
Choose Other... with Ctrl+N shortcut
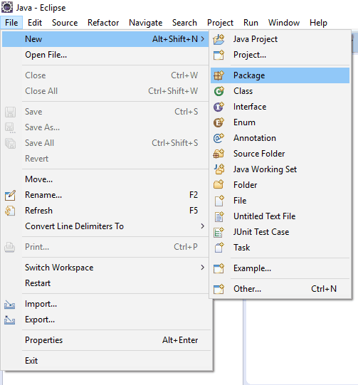point(280,289)
